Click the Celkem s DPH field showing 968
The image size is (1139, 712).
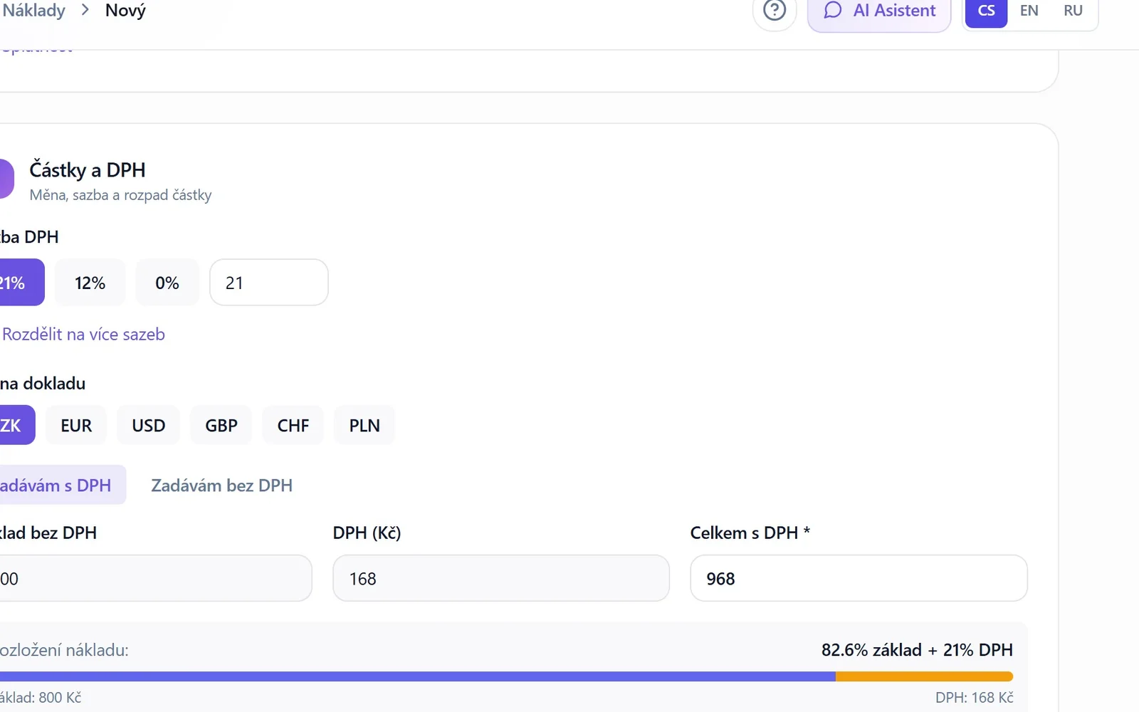point(859,578)
